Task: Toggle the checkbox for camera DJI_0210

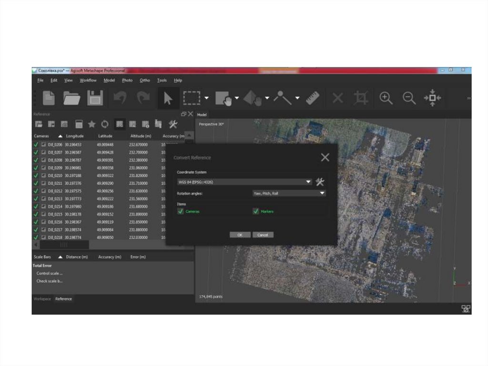Action: coord(36,176)
